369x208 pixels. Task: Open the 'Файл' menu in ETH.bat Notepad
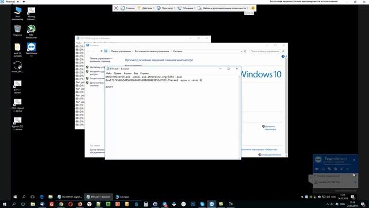click(x=109, y=73)
